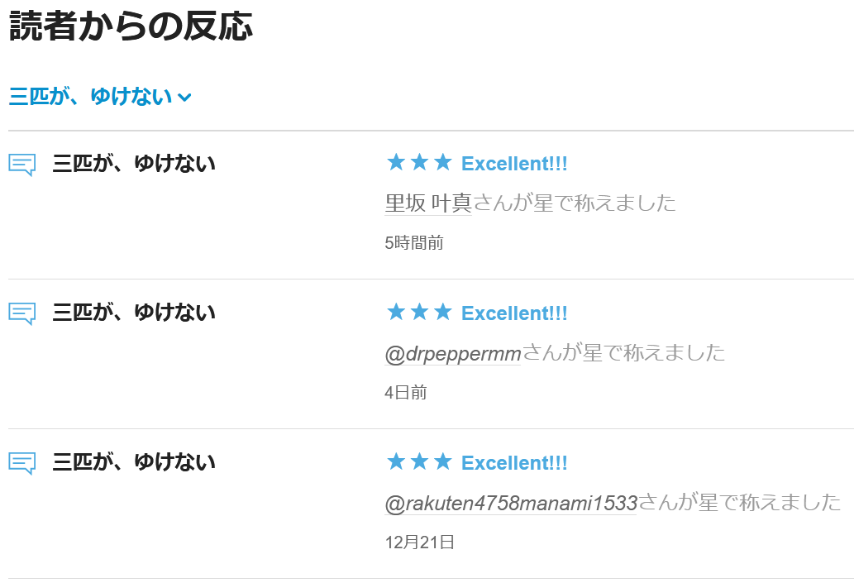Go to @rakuten4758manami1533 user page
Image resolution: width=854 pixels, height=583 pixels.
click(511, 503)
